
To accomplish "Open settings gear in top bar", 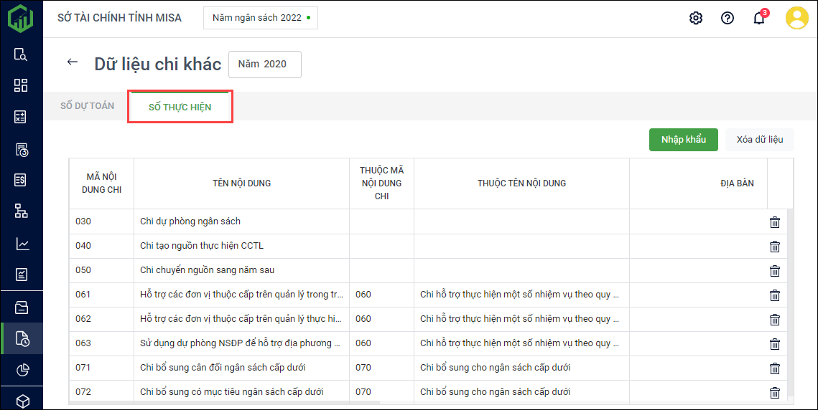I will click(x=695, y=18).
